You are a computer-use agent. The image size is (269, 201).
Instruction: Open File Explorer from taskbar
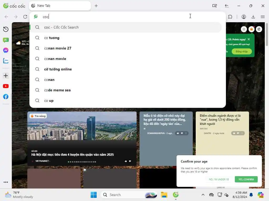click(x=164, y=195)
